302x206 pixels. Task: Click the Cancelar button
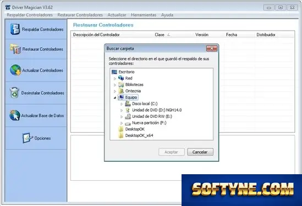click(x=200, y=152)
